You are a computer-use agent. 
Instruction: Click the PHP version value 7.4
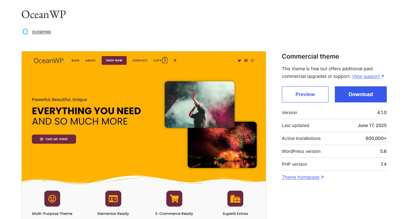point(383,164)
